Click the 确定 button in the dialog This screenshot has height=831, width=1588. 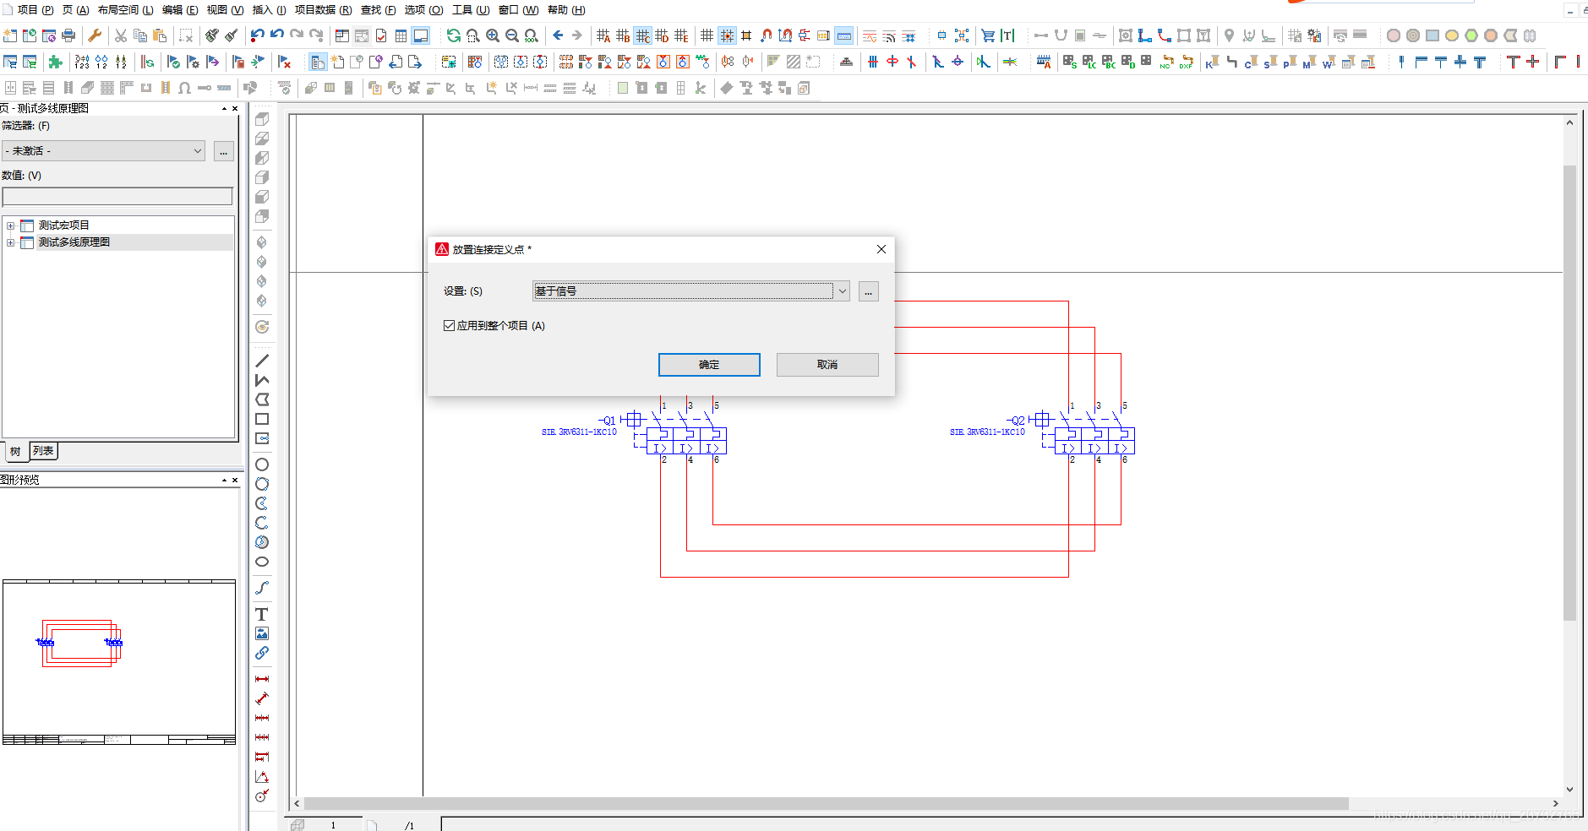click(709, 365)
